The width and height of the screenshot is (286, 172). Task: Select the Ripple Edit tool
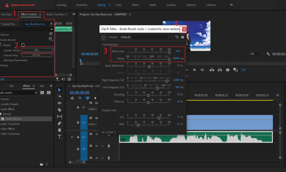tap(59, 103)
